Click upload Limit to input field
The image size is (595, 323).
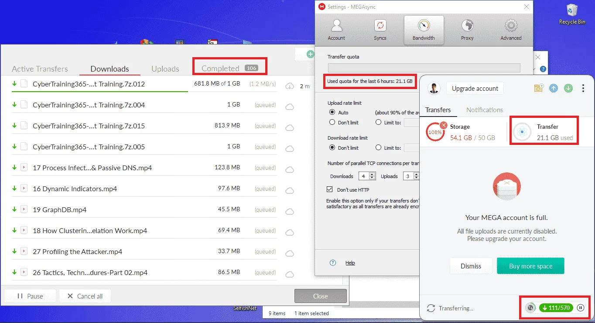click(x=412, y=123)
